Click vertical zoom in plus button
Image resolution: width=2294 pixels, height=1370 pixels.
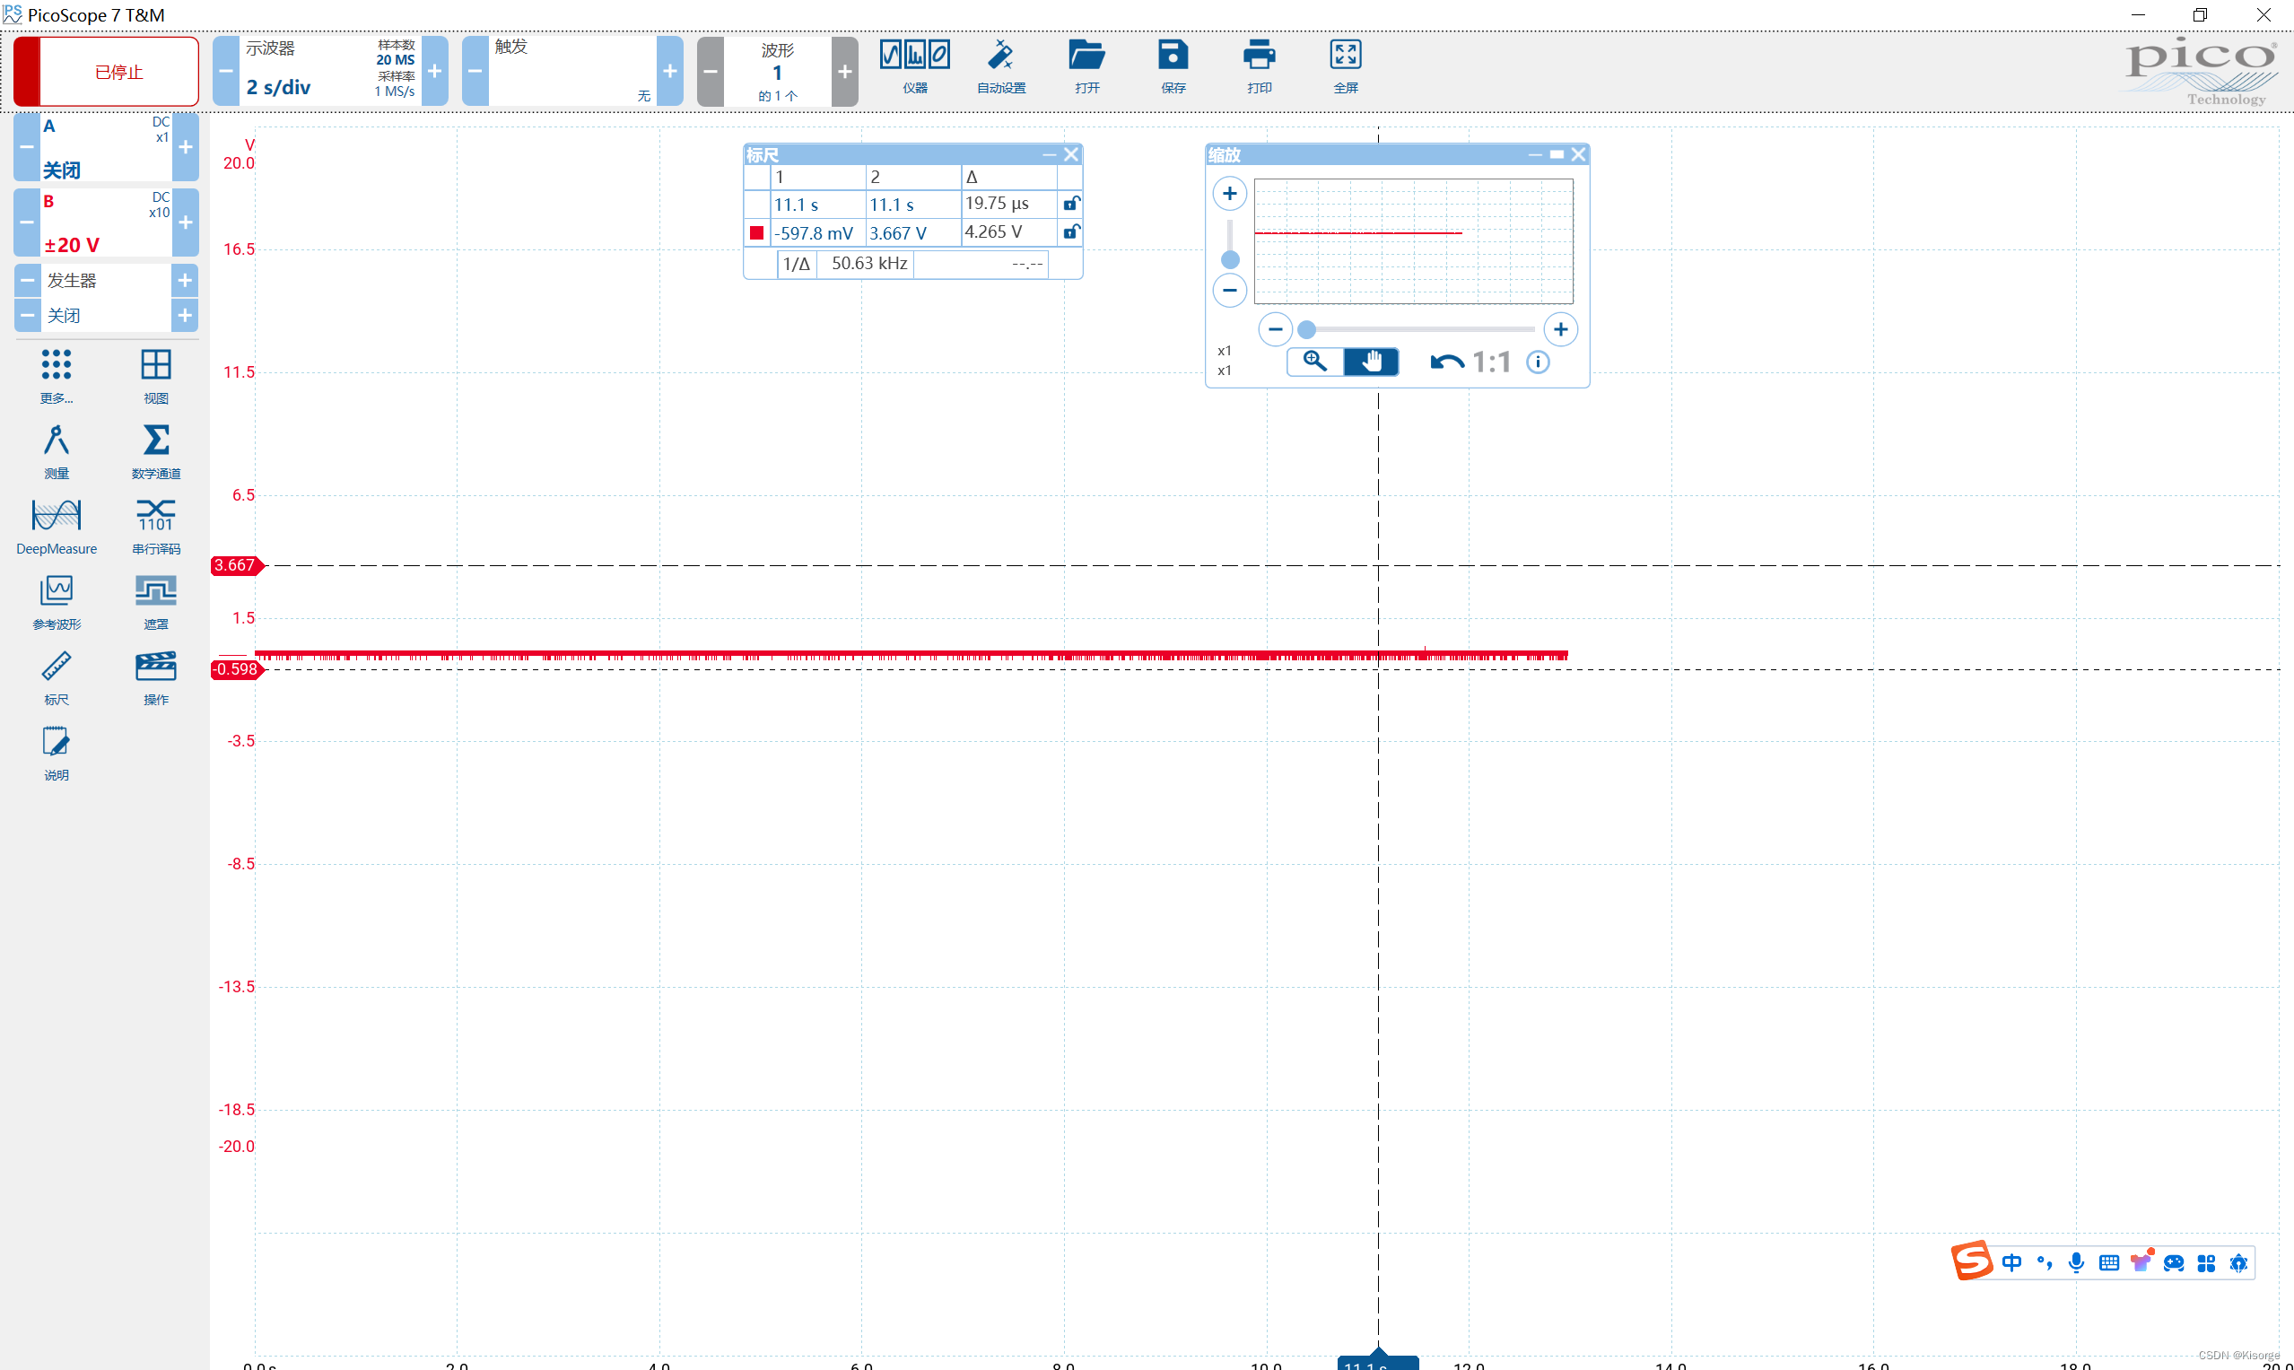tap(1230, 194)
